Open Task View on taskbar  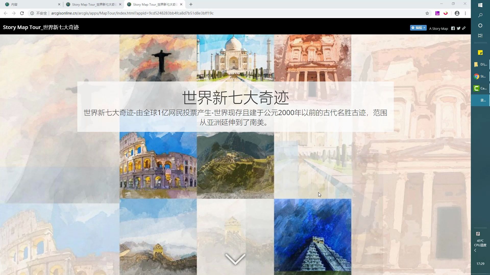(480, 36)
